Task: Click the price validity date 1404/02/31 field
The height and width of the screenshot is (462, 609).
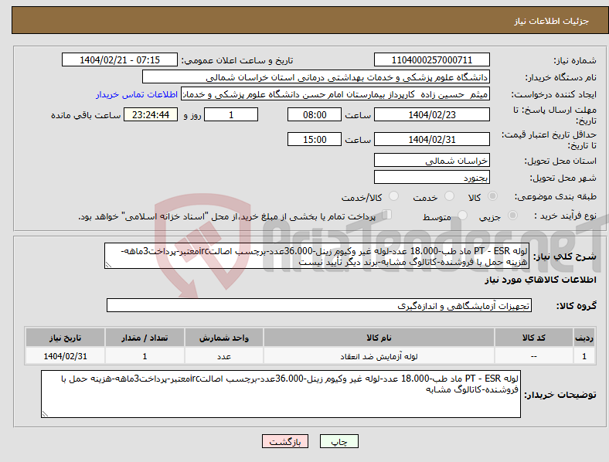Action: 431,139
